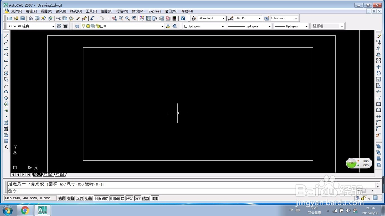Click the 53% memory usage indicator
Screen dimensions: 385x216
[x=351, y=163]
